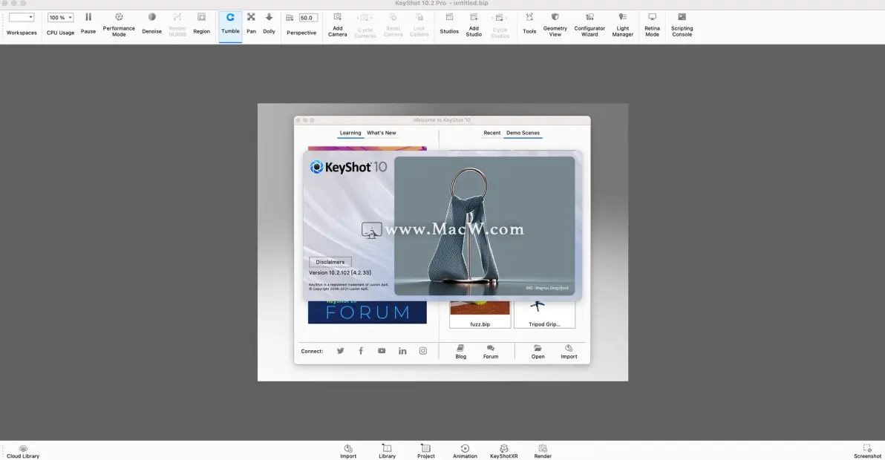Image resolution: width=885 pixels, height=460 pixels.
Task: Open the CPU Usage percentage dropdown
Action: coord(60,18)
